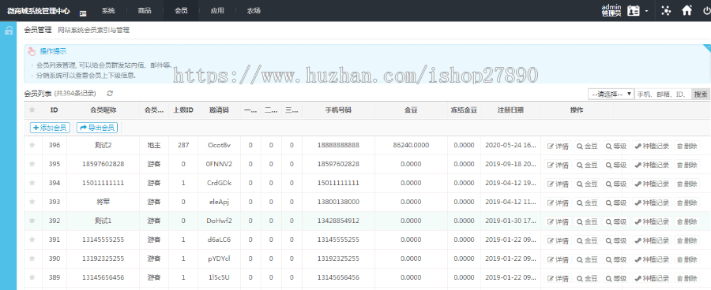Click the 导出会员 button

coord(97,128)
